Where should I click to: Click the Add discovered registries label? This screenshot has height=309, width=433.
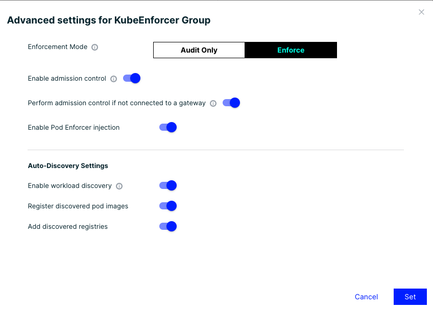pyautogui.click(x=67, y=226)
